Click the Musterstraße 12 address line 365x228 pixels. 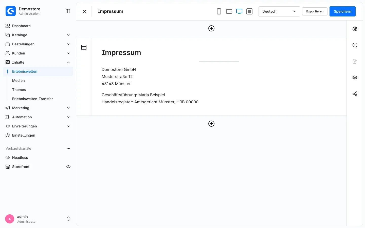117,77
